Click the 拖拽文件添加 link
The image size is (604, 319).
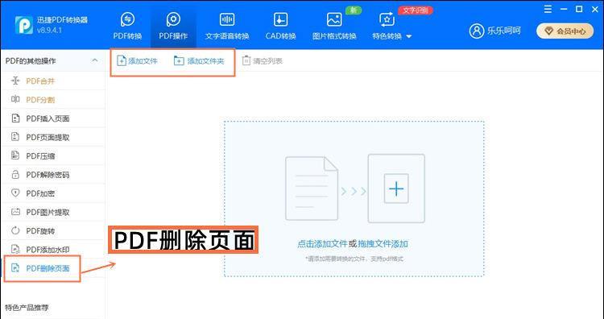(383, 244)
